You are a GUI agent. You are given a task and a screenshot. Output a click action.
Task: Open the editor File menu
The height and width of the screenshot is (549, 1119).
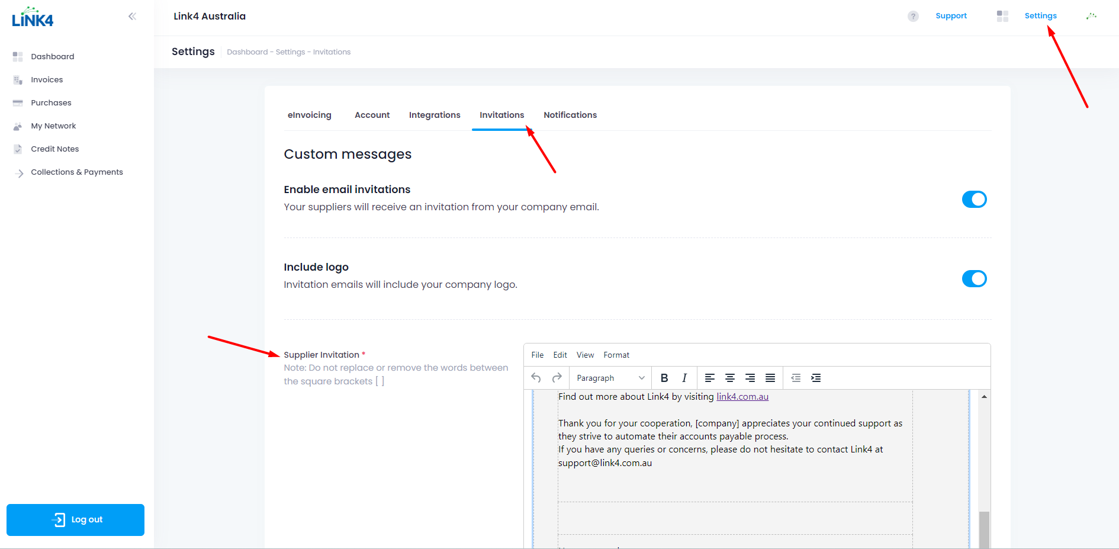[538, 355]
